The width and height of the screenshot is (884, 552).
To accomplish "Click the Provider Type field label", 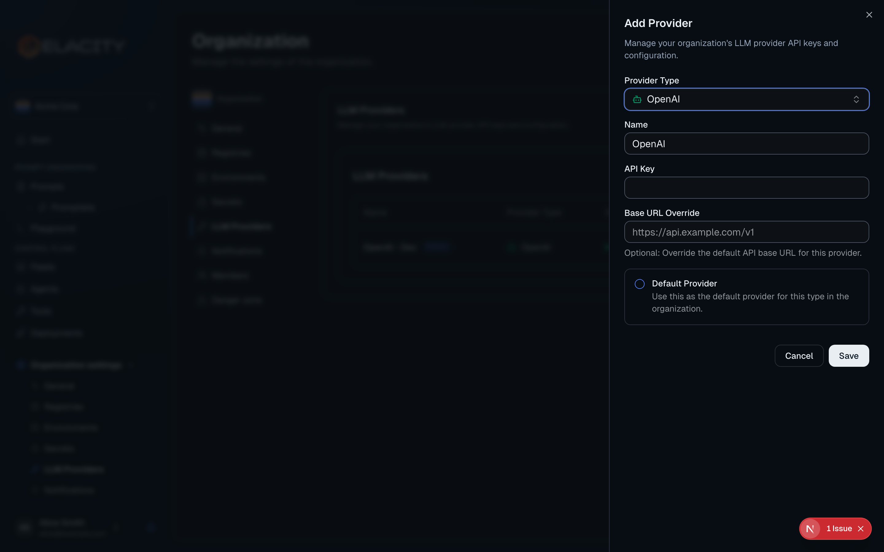I will (651, 80).
